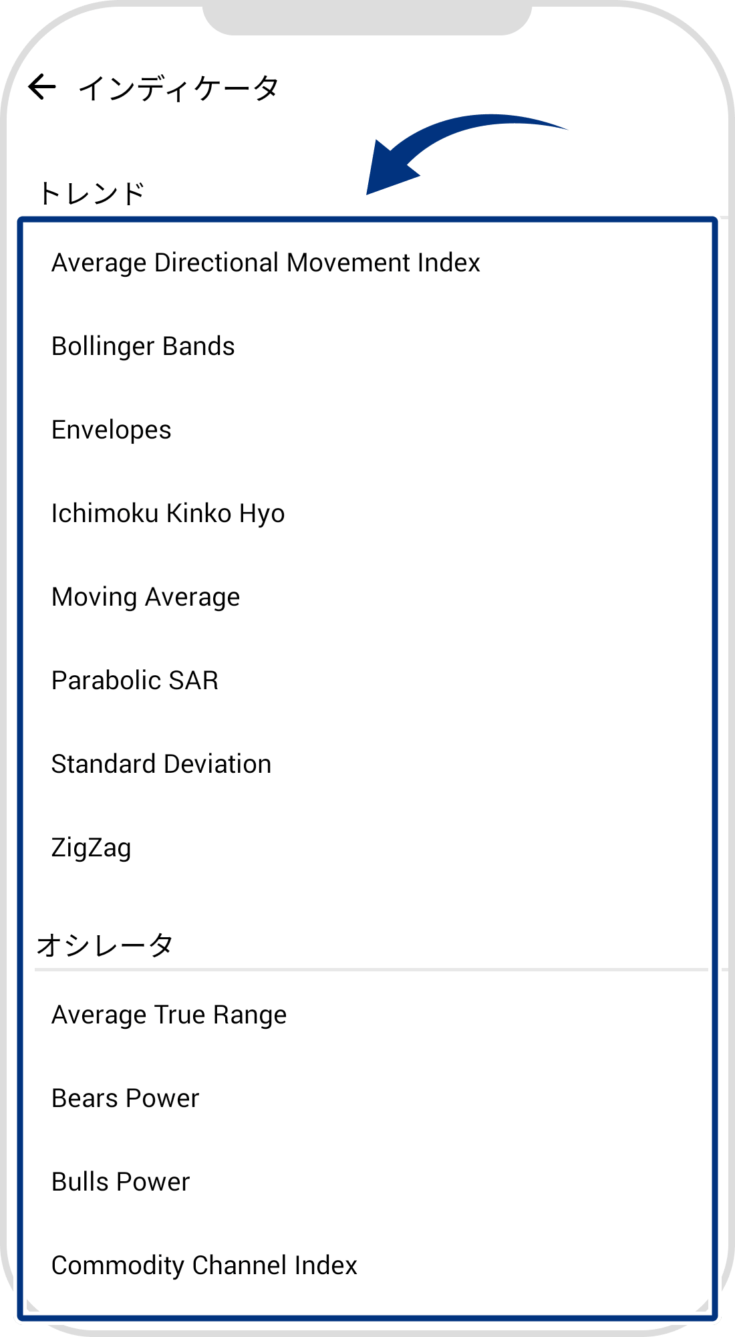The width and height of the screenshot is (735, 1337).
Task: Open the Envelopes indicator
Action: pyautogui.click(x=112, y=430)
